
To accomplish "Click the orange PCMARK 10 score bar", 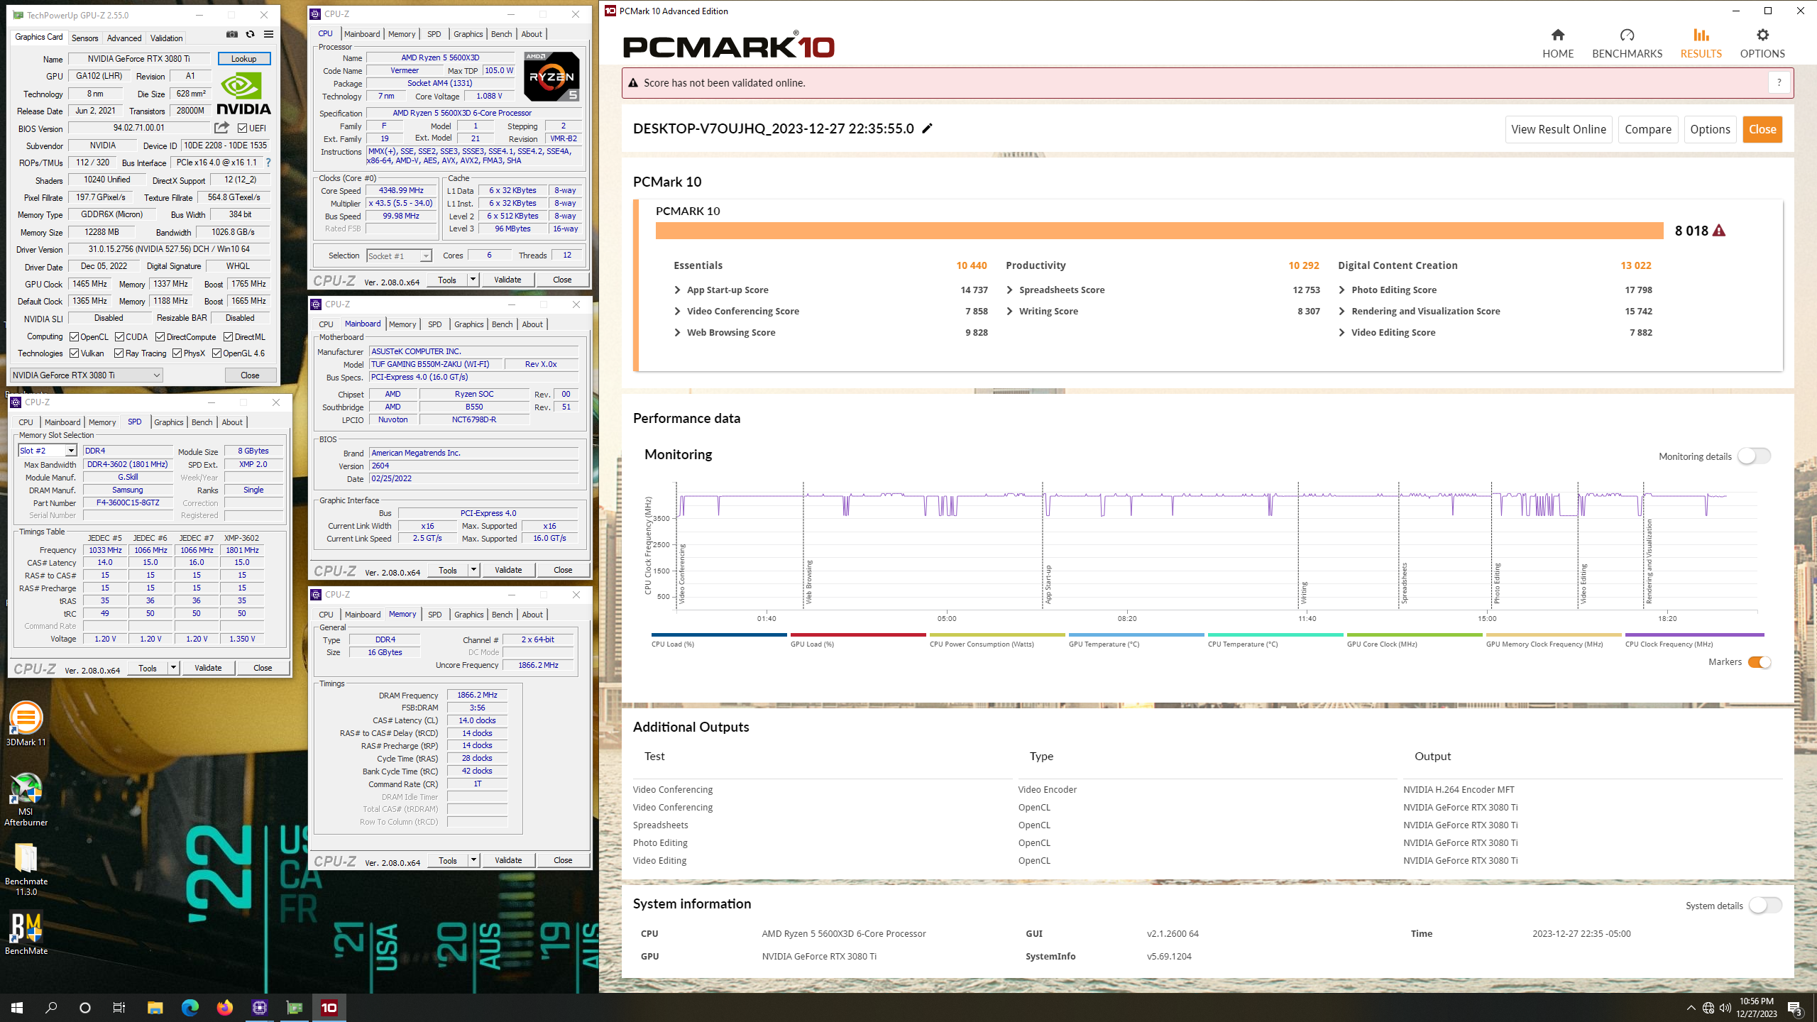I will click(1159, 231).
